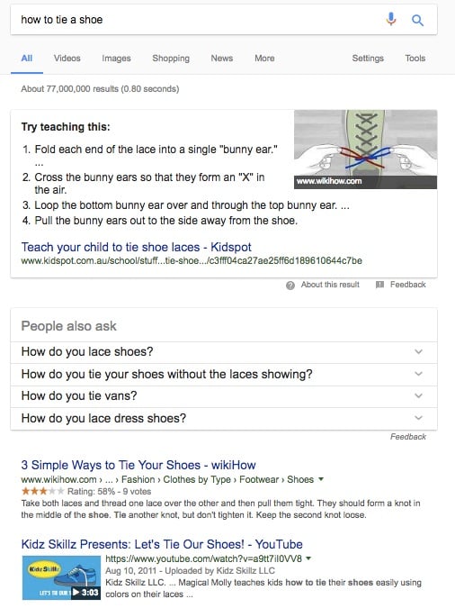455x608 pixels.
Task: Expand question about tying shoes without laces showing
Action: tap(224, 374)
